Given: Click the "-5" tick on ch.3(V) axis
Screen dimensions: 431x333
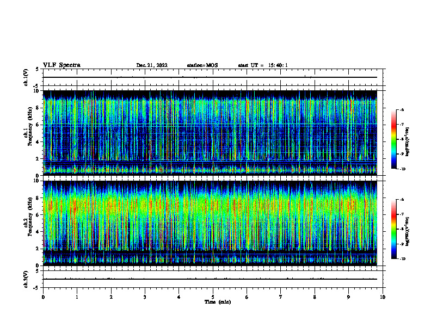Looking at the screenshot, I should point(36,288).
